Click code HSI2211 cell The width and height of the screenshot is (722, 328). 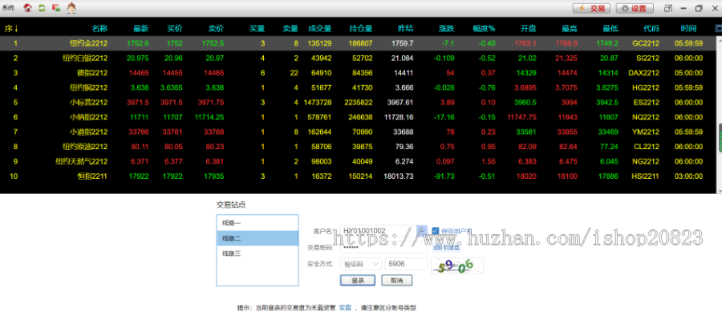[645, 176]
